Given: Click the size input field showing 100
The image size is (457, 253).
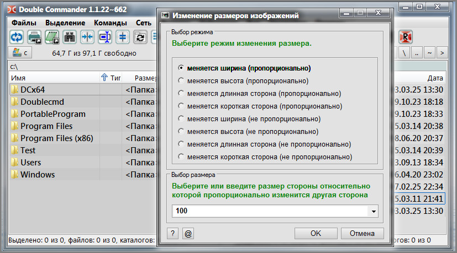Looking at the screenshot, I should 271,211.
